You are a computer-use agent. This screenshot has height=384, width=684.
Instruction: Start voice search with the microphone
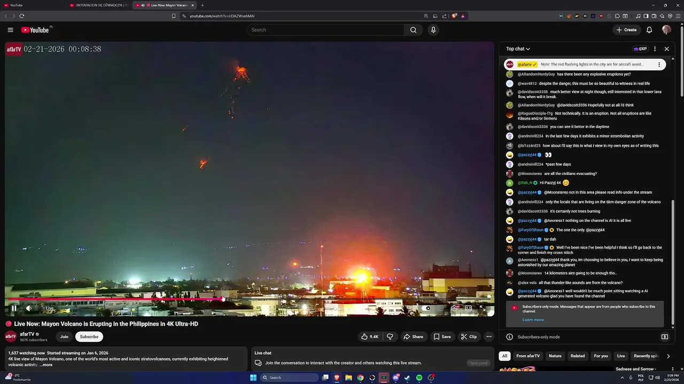[433, 30]
